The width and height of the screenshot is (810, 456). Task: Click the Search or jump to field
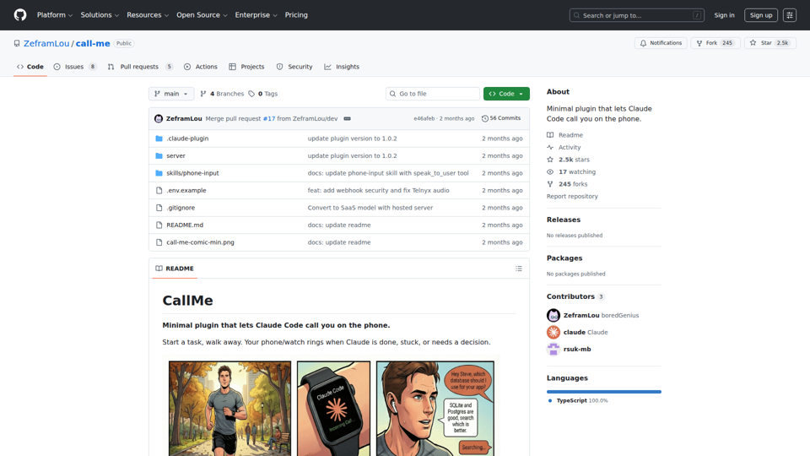636,15
